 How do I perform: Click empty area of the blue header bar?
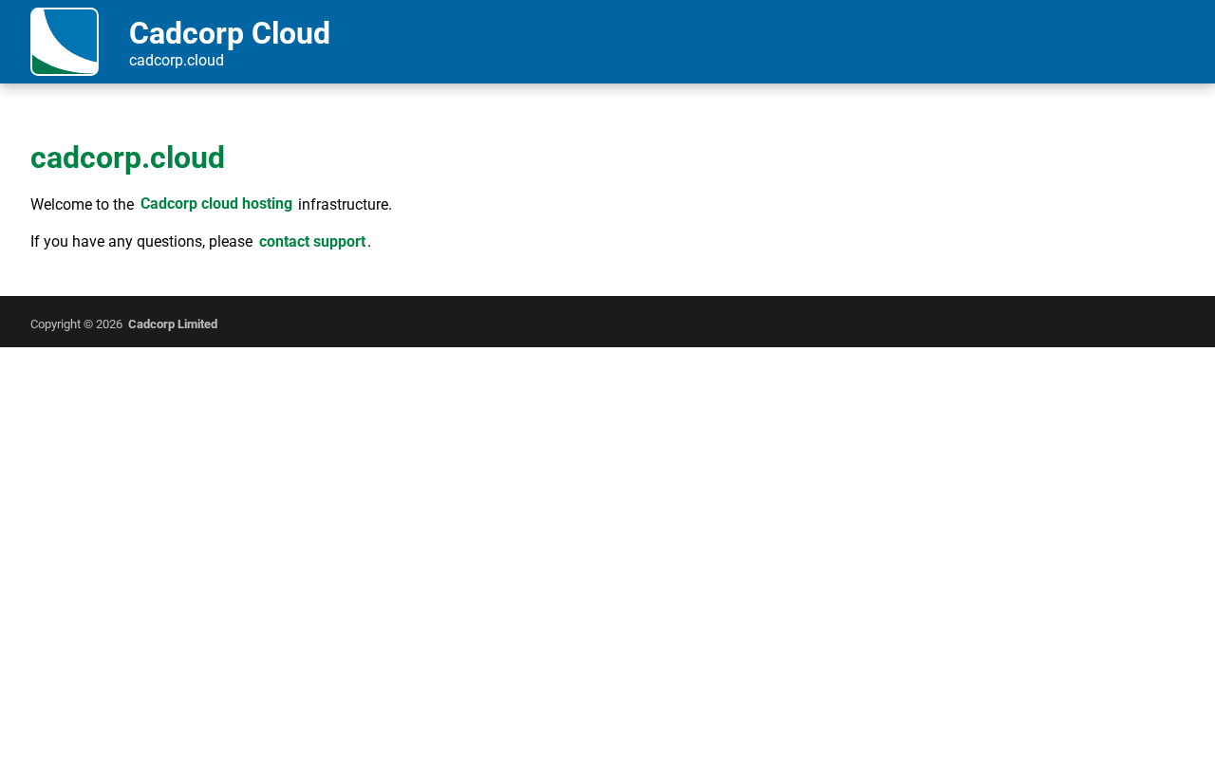click(x=759, y=42)
